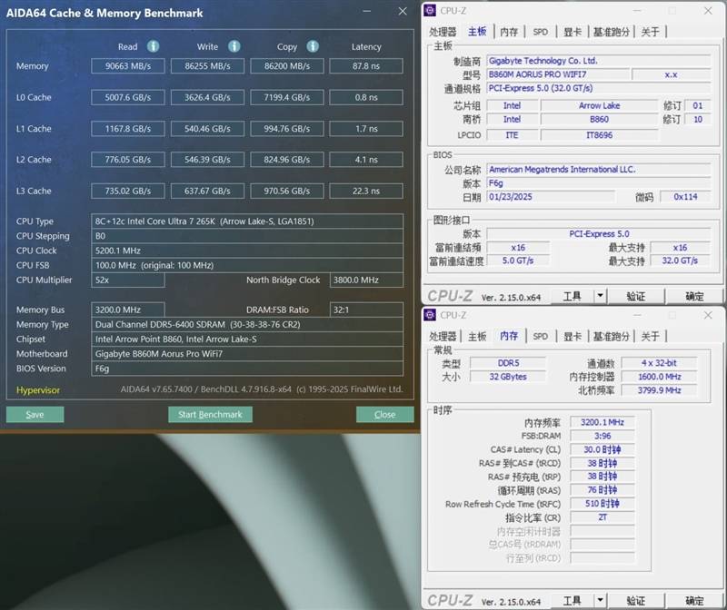Click CPU Clock value 5200.1 MHz
Screen dimensions: 727x610
pyautogui.click(x=247, y=251)
